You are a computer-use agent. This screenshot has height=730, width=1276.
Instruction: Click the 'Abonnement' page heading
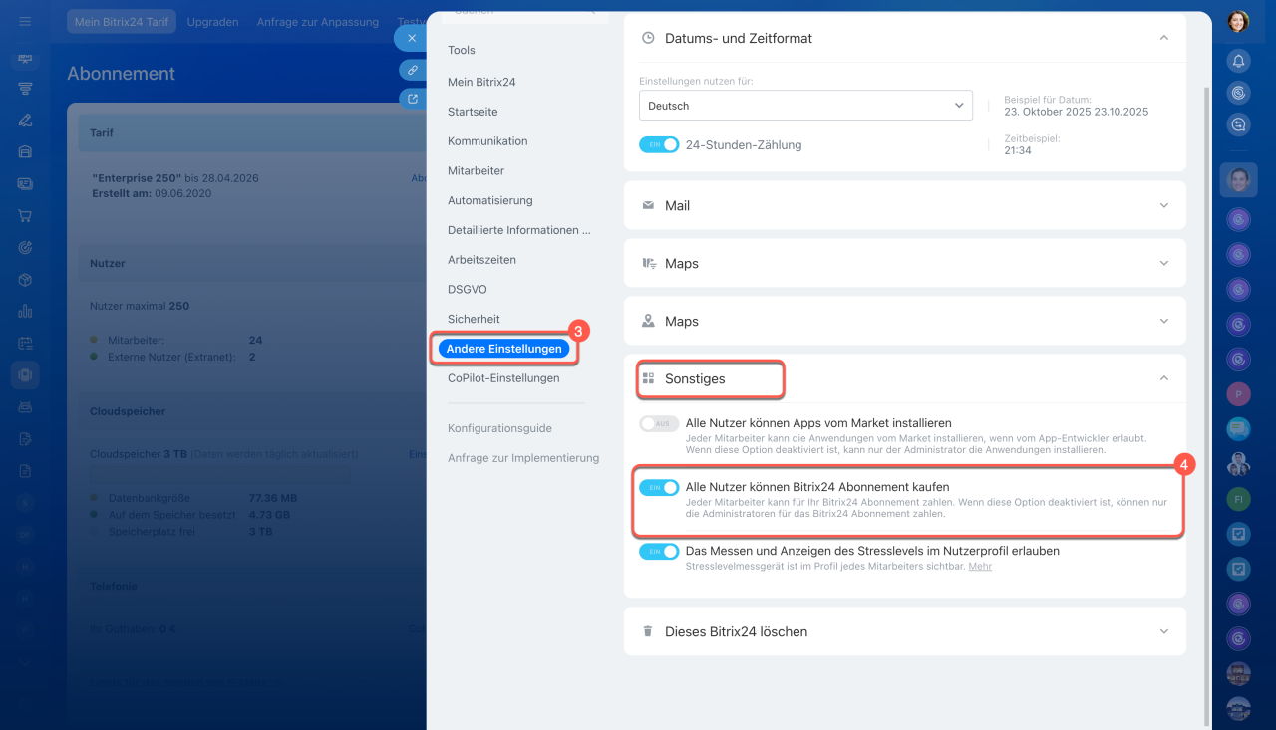click(x=121, y=74)
